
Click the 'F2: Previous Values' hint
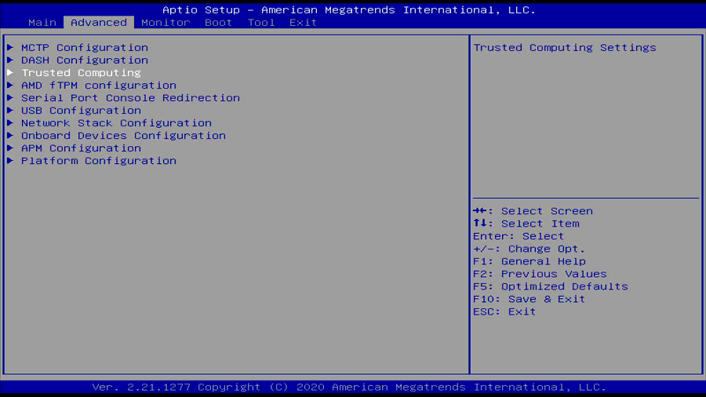click(x=540, y=274)
